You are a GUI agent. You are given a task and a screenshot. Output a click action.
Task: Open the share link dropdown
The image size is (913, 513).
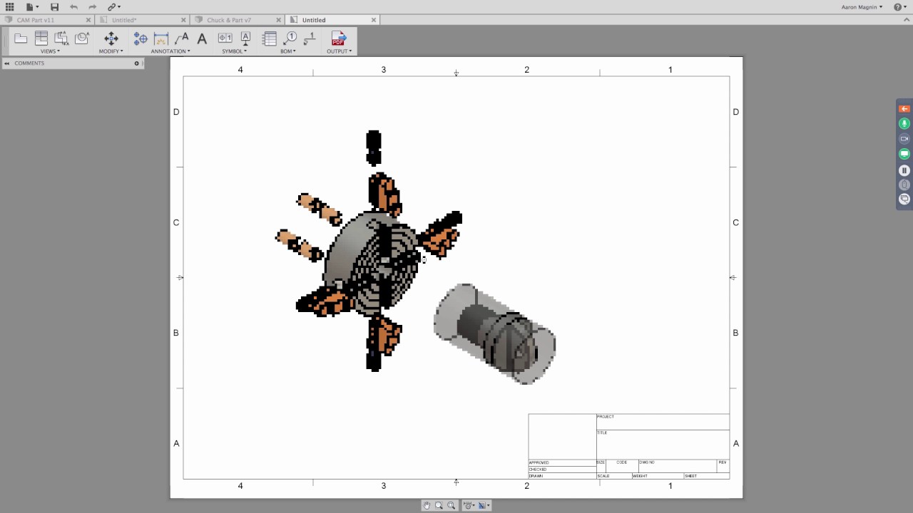[x=113, y=6]
